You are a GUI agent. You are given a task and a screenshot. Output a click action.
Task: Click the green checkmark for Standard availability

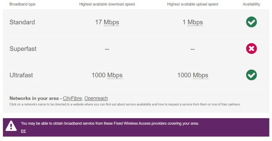pyautogui.click(x=251, y=22)
